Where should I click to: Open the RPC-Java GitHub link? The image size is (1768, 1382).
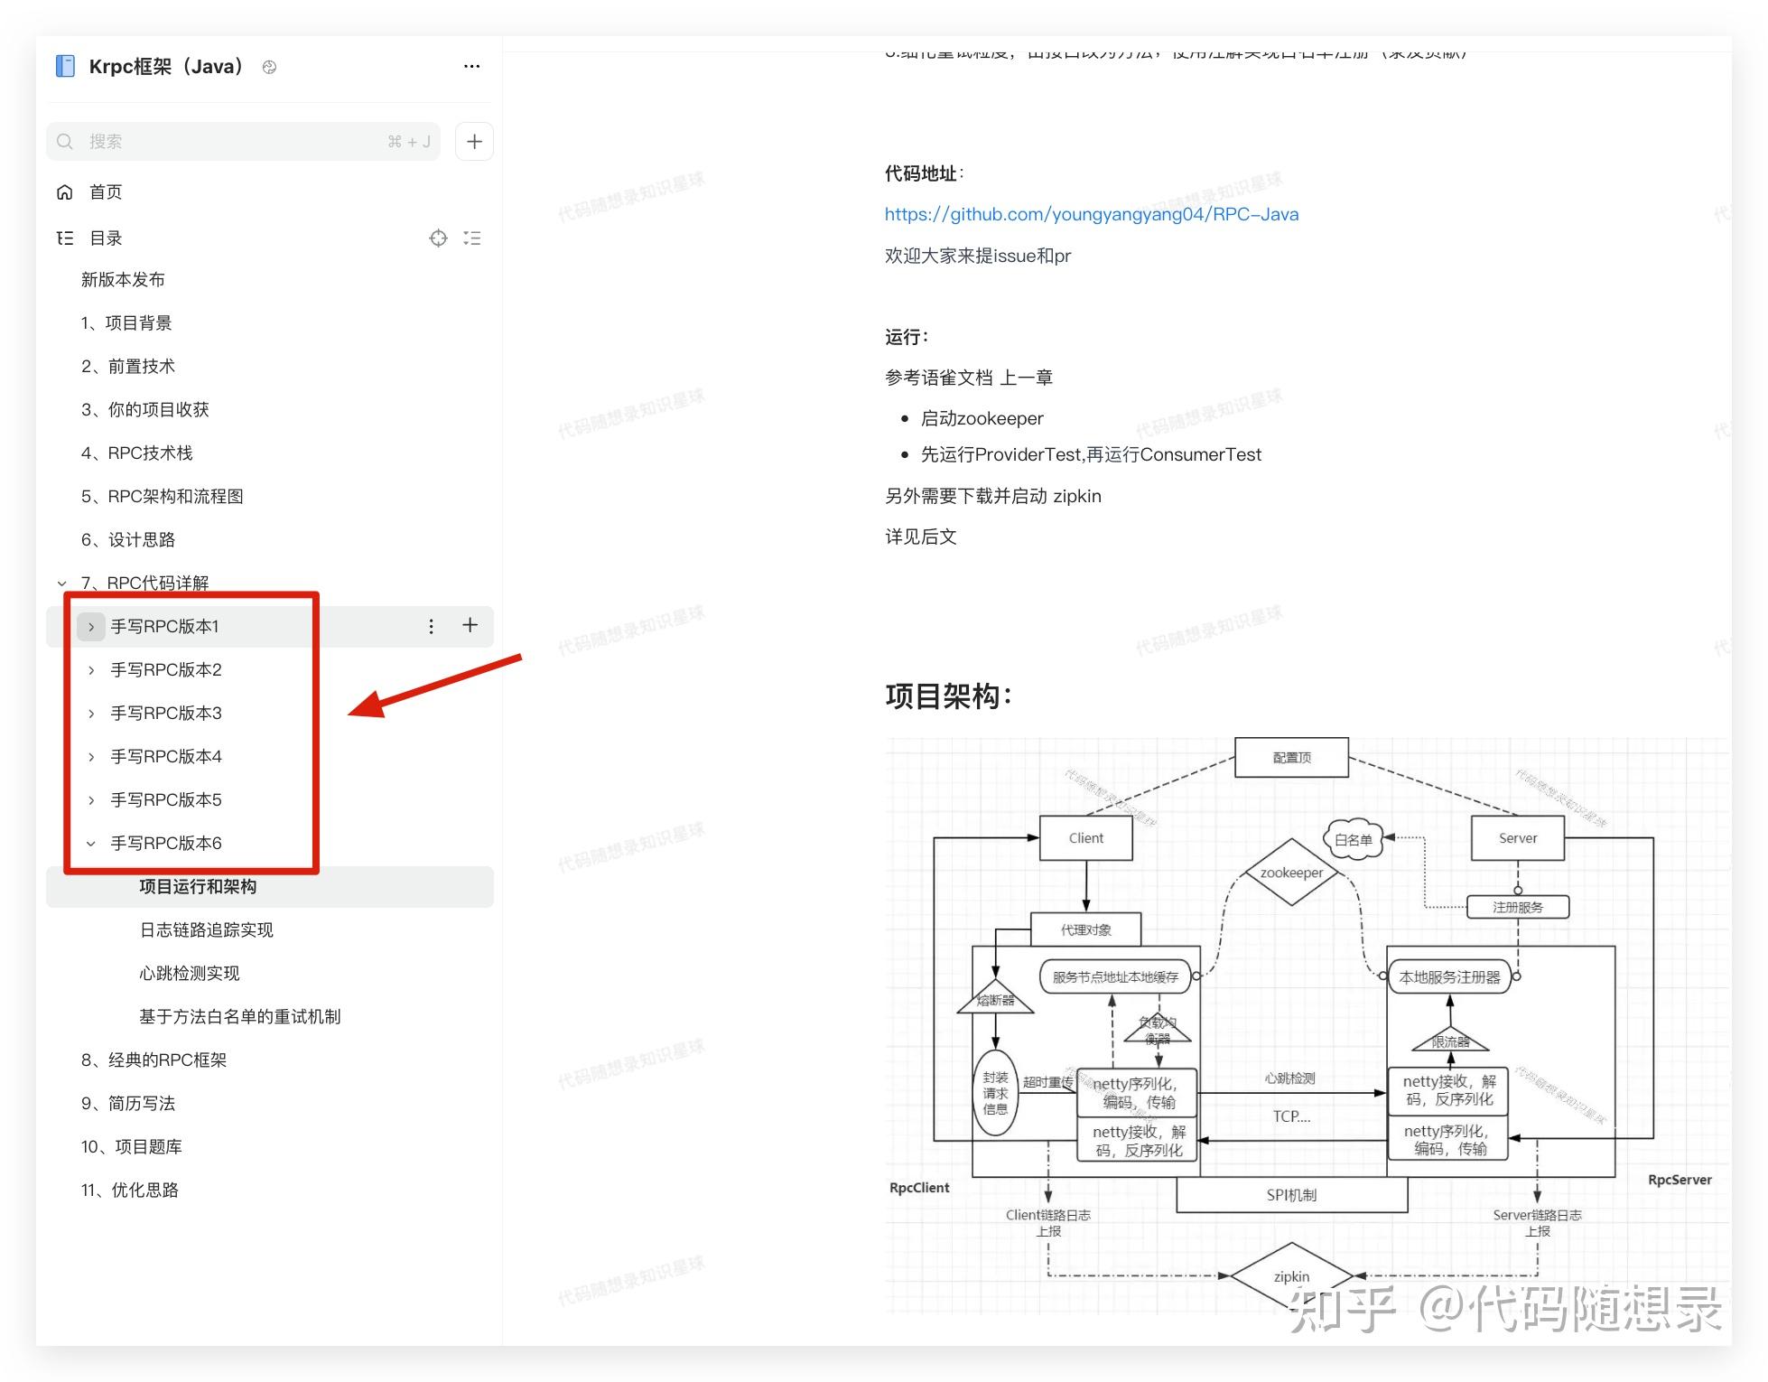pos(1091,214)
